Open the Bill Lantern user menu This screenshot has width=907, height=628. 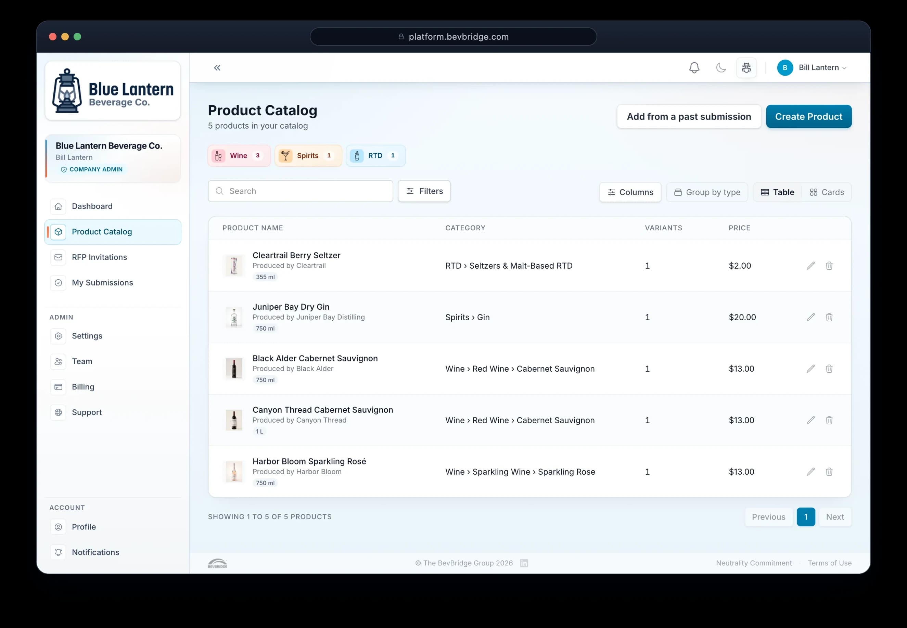tap(812, 68)
